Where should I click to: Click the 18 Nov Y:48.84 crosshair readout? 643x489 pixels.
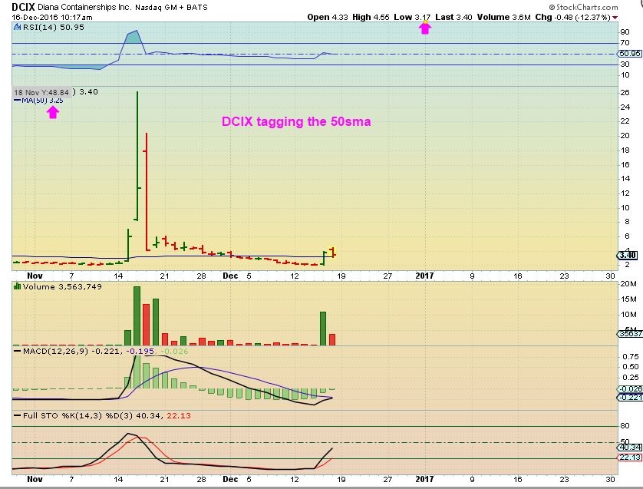coord(42,92)
